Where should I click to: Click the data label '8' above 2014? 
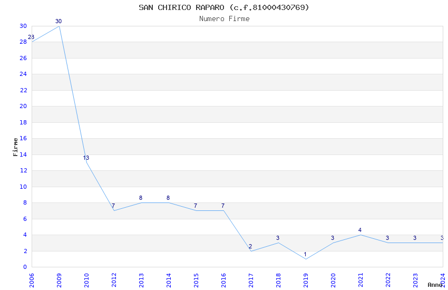click(x=168, y=198)
